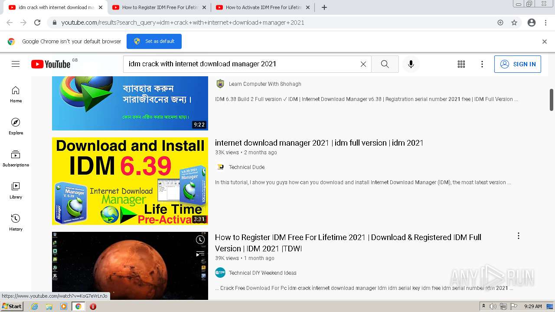Click the system clock showing 9:29 AM
The height and width of the screenshot is (312, 555).
(x=533, y=306)
